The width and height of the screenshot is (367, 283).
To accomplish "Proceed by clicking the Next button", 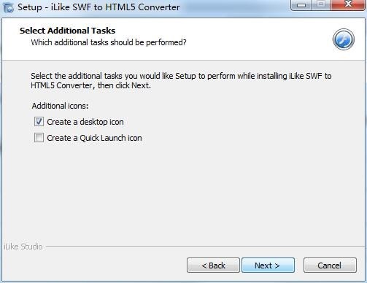I will pyautogui.click(x=268, y=265).
